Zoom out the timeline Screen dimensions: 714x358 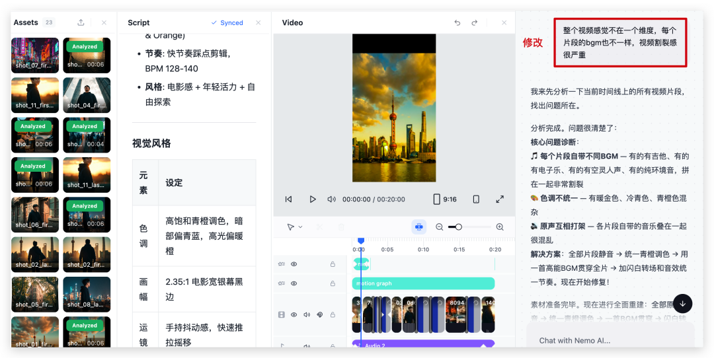440,227
